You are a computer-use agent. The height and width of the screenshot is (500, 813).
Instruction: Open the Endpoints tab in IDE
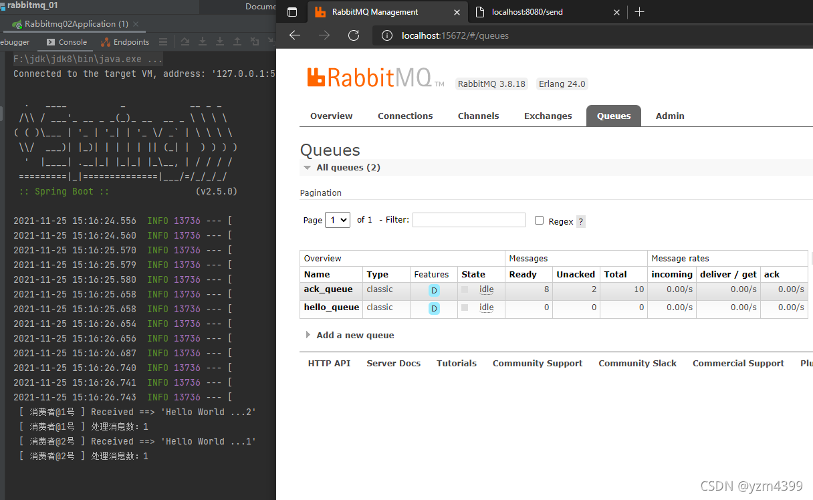125,41
